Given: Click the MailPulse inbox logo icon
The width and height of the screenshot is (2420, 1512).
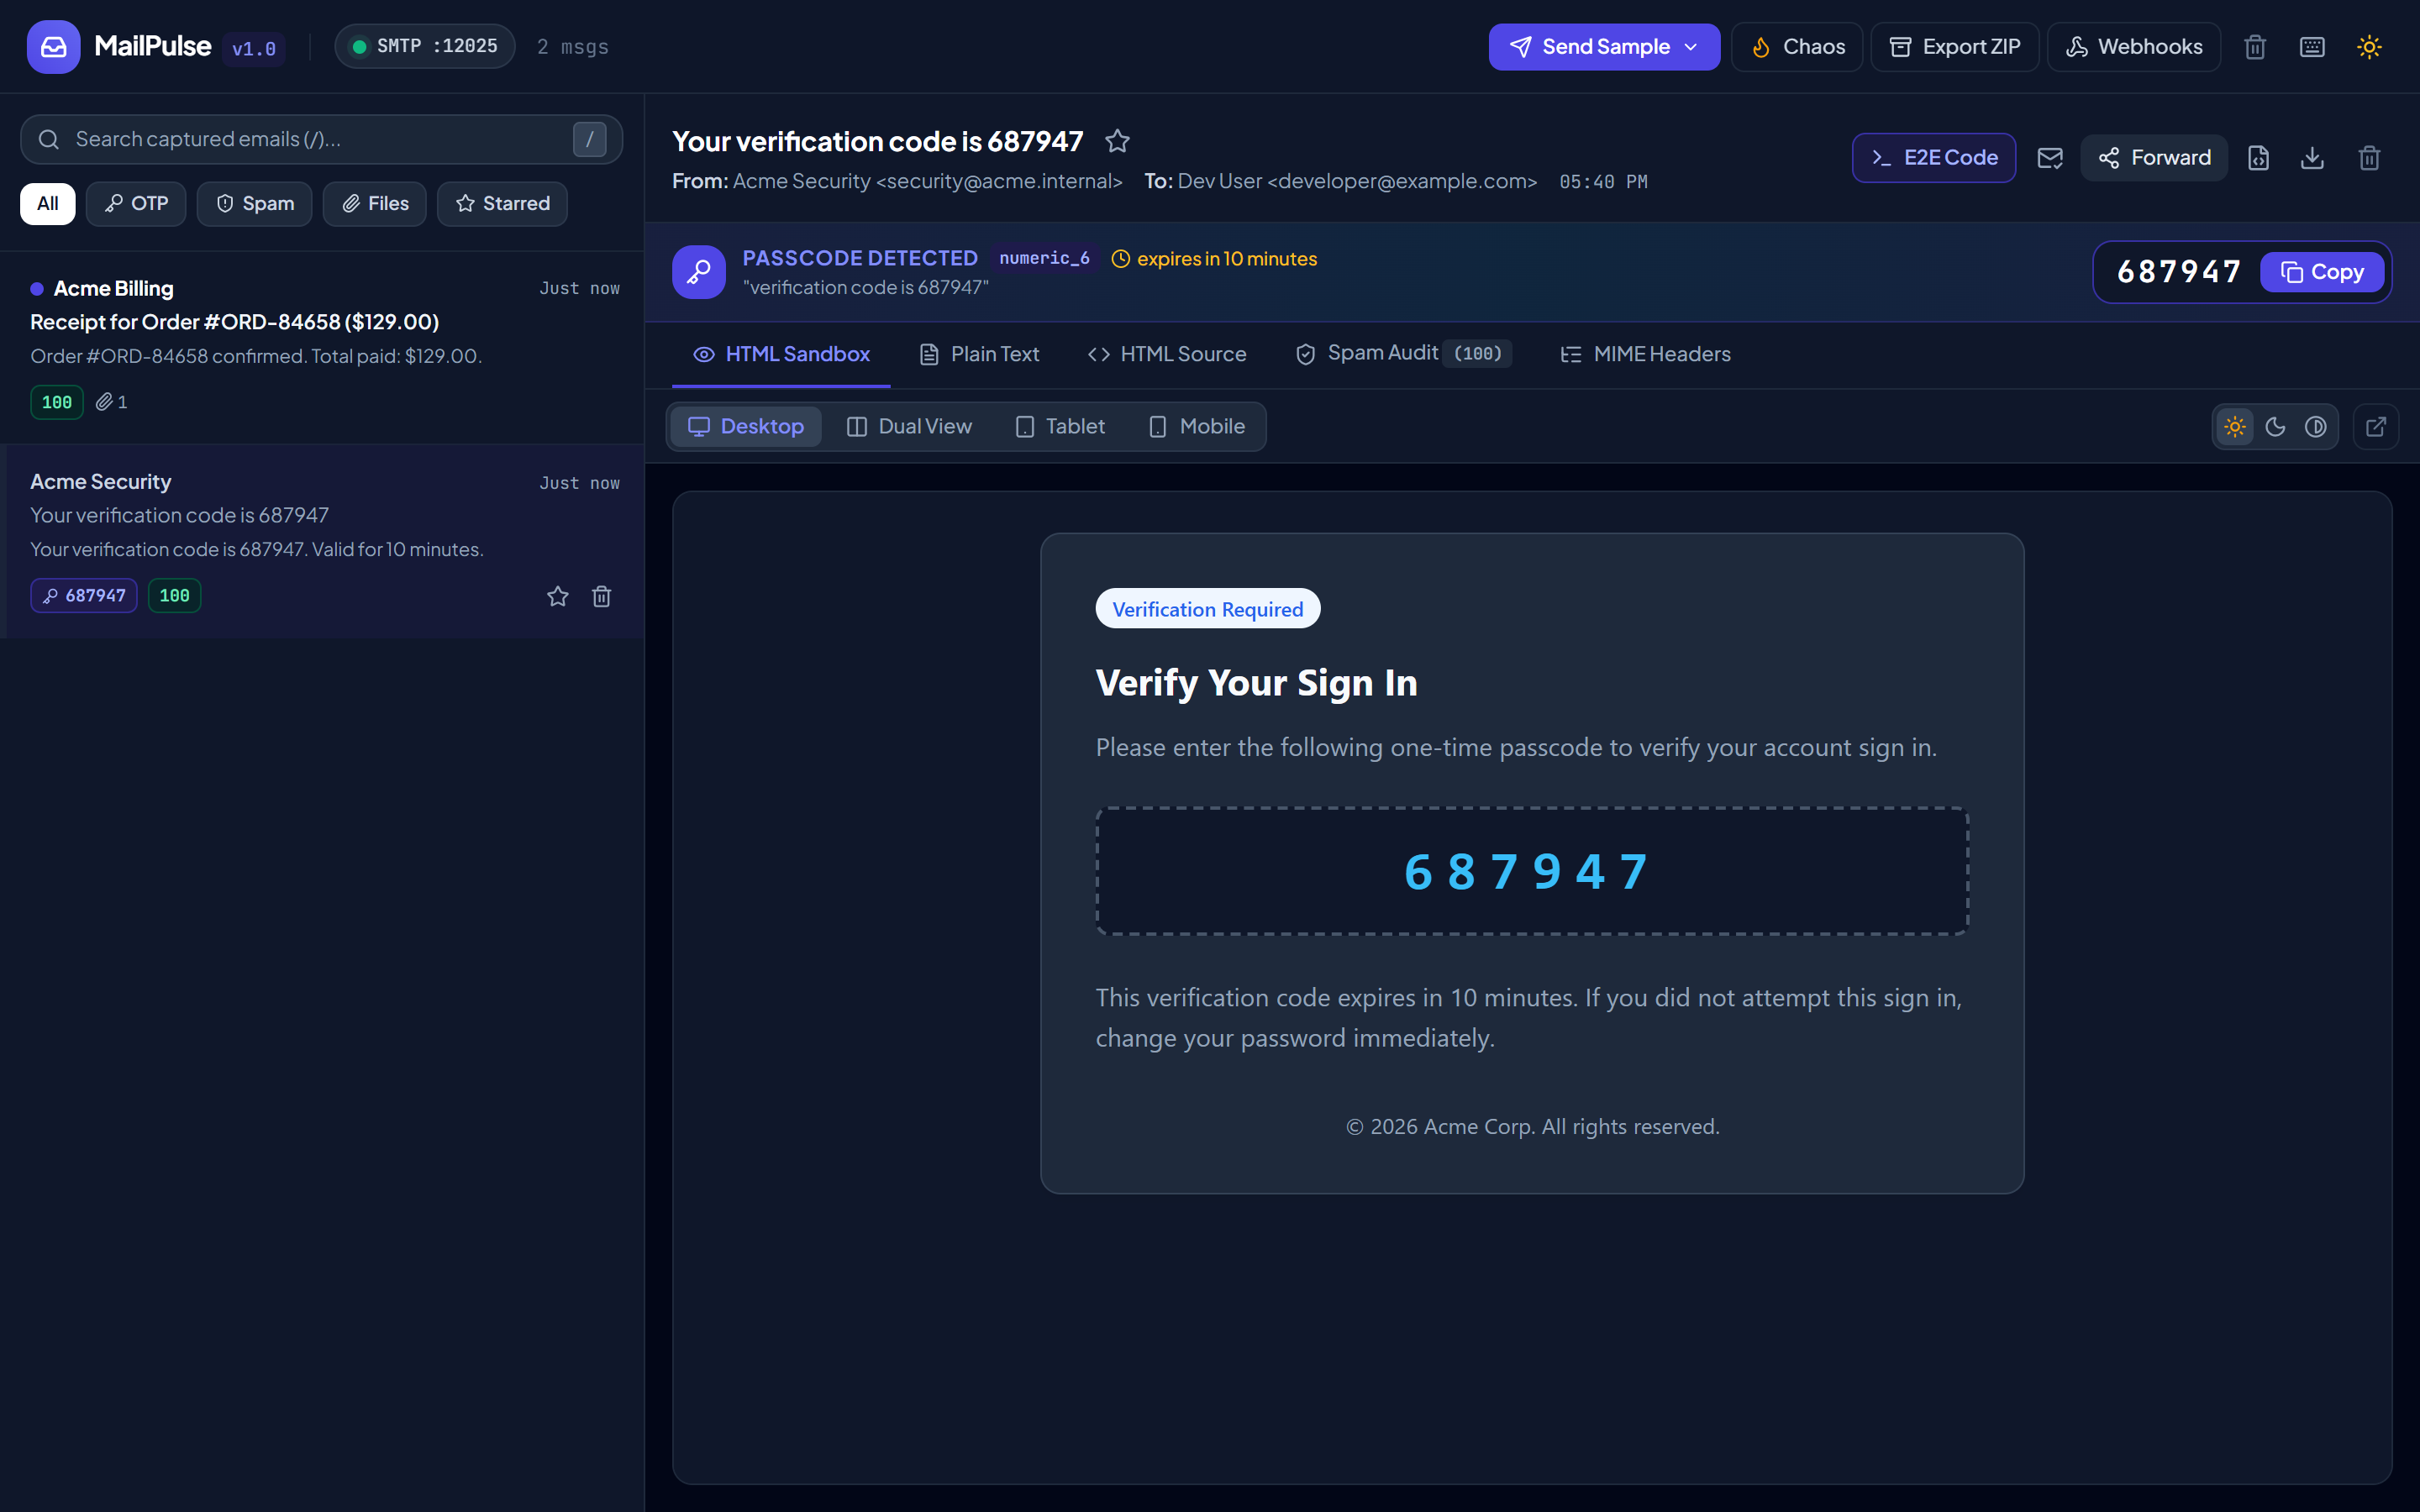Looking at the screenshot, I should (x=53, y=47).
